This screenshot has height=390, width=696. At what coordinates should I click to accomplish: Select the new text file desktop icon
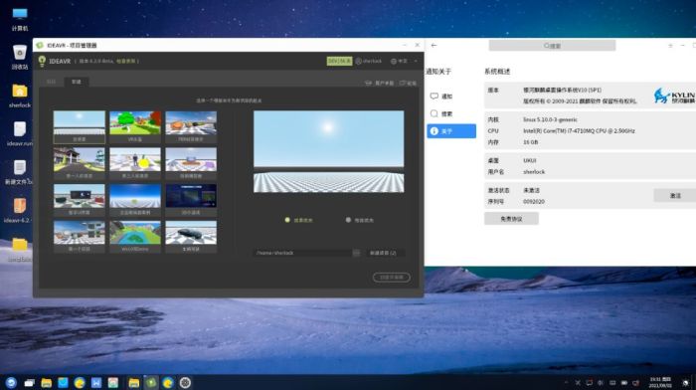tap(20, 172)
